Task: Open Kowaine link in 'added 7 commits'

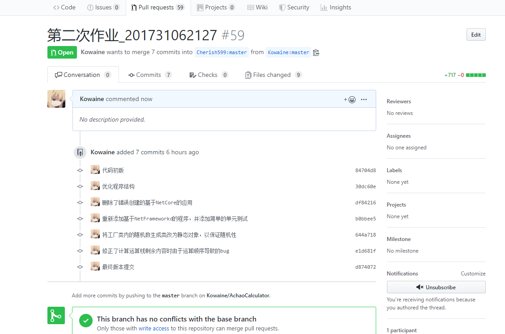Action: [x=102, y=152]
